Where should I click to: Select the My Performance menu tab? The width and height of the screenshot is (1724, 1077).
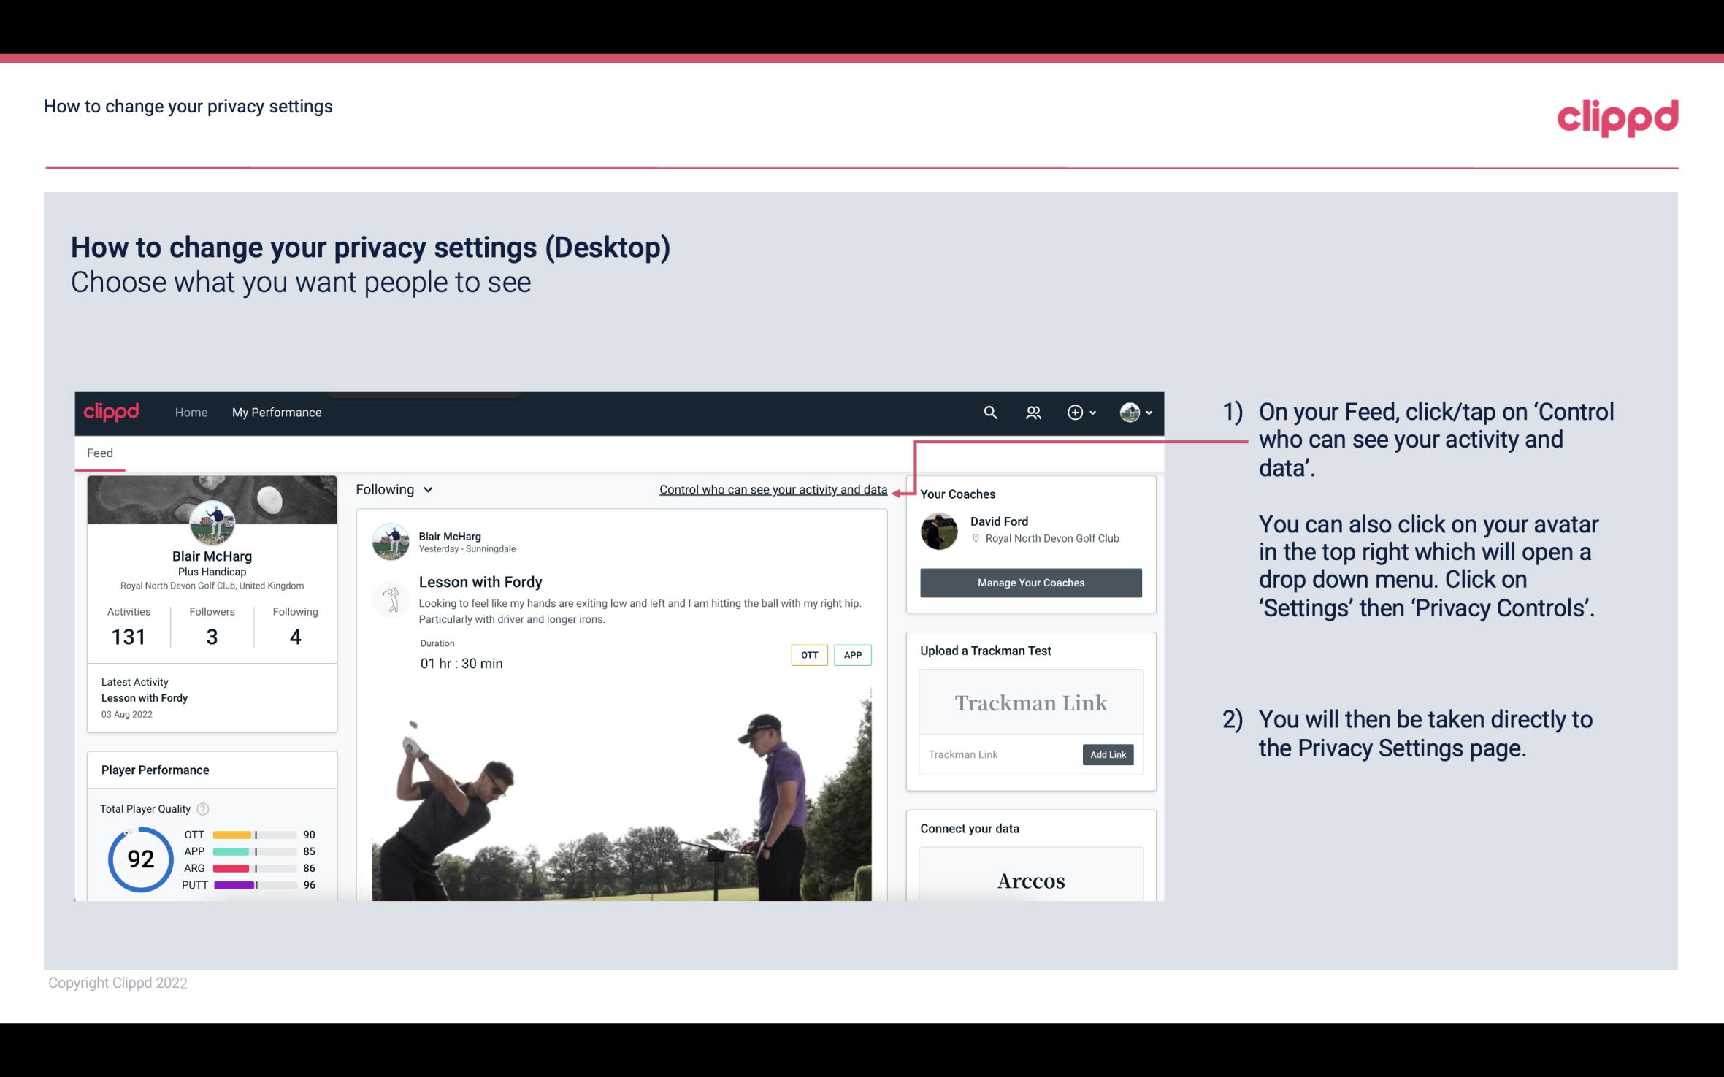coord(277,412)
